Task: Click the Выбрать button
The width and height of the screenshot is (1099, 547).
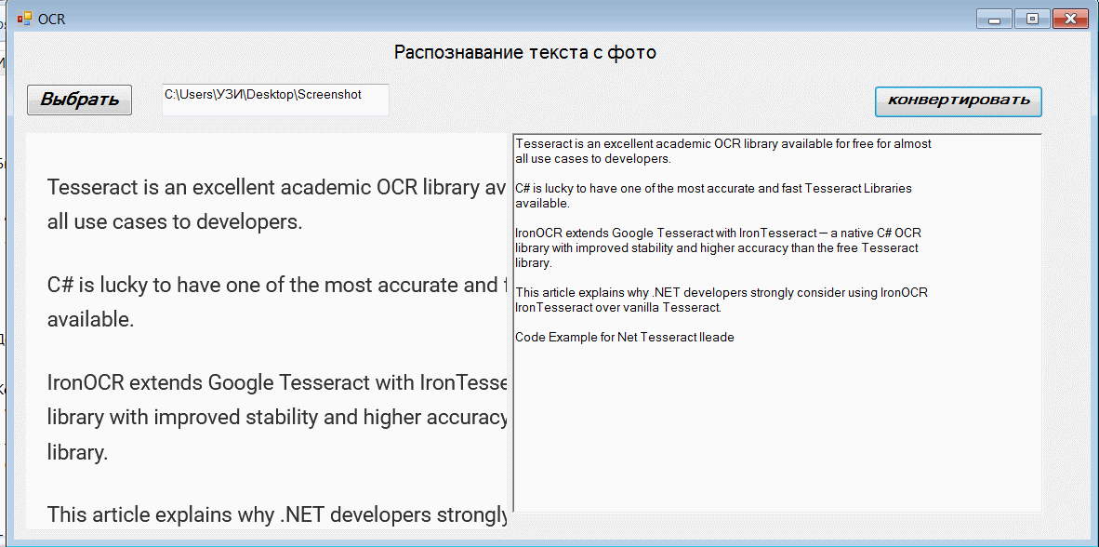Action: point(79,100)
